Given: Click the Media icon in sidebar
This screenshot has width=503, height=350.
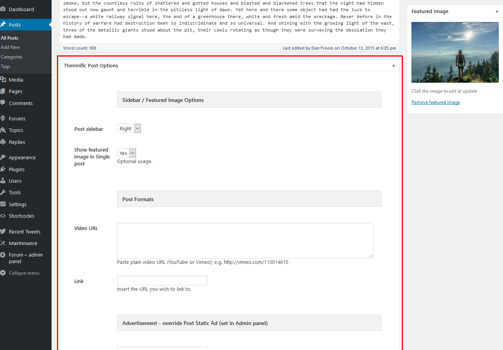Looking at the screenshot, I should tap(3, 80).
